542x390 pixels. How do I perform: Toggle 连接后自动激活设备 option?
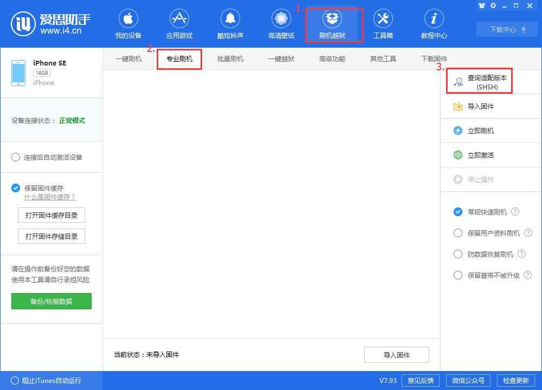click(x=16, y=157)
